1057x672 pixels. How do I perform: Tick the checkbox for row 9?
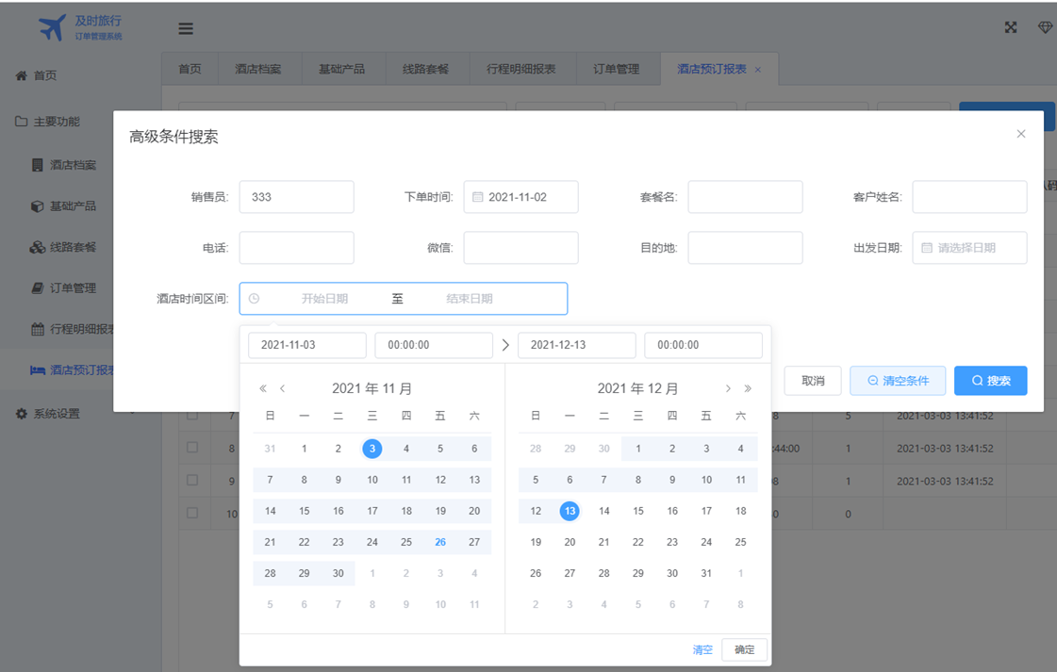pos(192,480)
